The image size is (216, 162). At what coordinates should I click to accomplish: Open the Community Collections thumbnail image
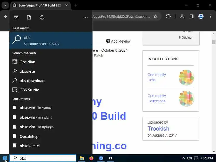[186, 99]
